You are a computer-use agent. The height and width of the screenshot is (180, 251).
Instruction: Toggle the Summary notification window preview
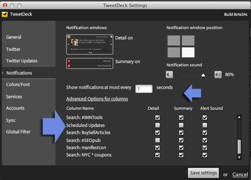point(89,64)
